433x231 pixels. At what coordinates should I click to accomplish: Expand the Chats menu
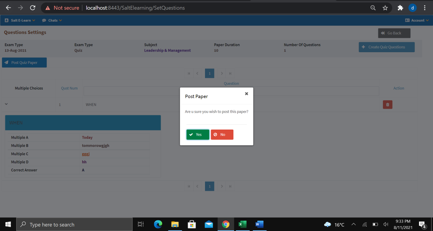click(x=52, y=20)
